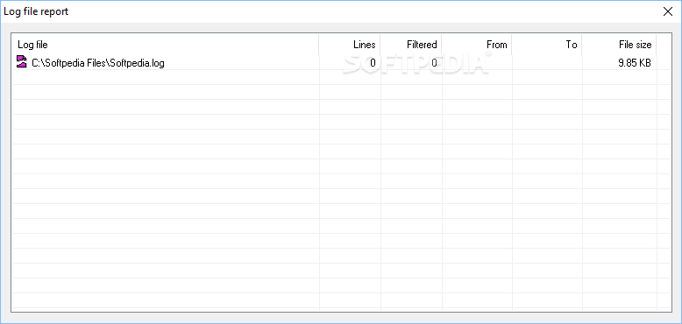Close the Log file report window
This screenshot has width=682, height=324.
point(668,11)
